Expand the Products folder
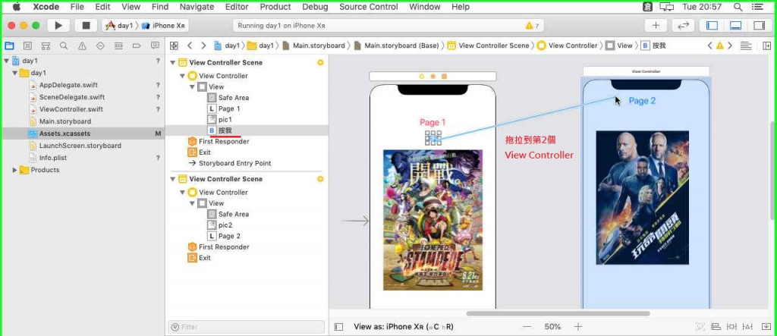The image size is (777, 336). click(x=15, y=170)
